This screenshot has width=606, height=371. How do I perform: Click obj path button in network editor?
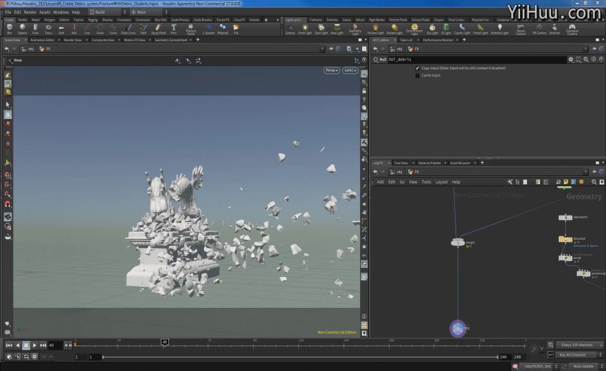[396, 172]
